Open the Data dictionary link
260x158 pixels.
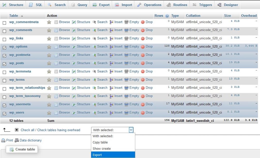pos(30,140)
